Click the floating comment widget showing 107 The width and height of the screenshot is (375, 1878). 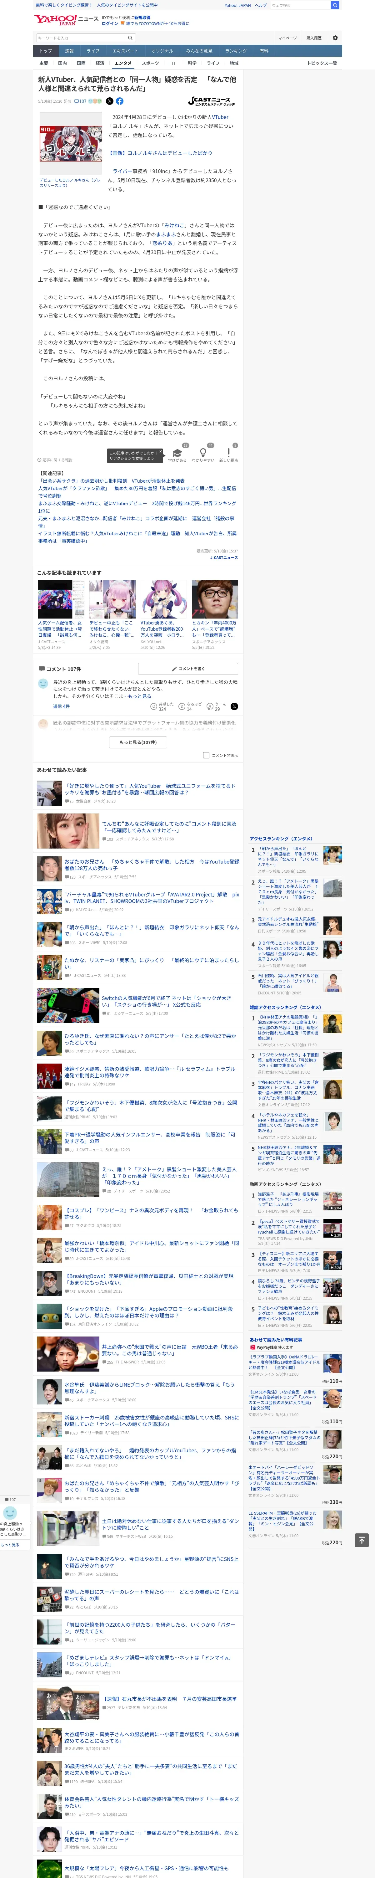pyautogui.click(x=10, y=1500)
